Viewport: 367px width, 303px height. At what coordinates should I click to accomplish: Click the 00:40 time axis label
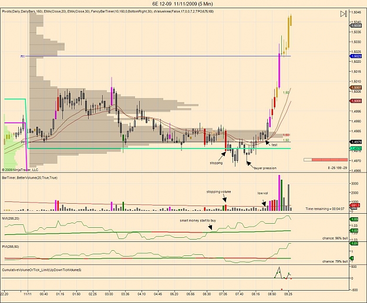pyautogui.click(x=44, y=294)
